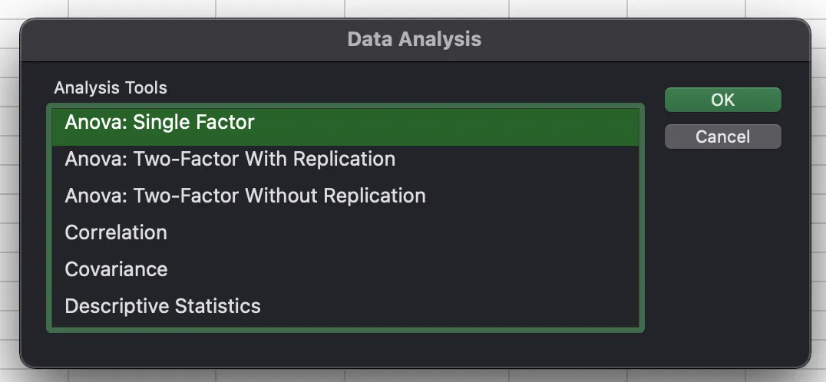The image size is (826, 382).
Task: Highlight the Covariance list row
Action: [116, 269]
